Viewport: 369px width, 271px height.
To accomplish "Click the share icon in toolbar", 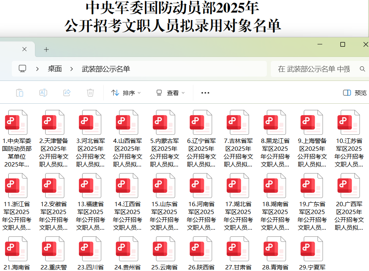I will (x=67, y=93).
